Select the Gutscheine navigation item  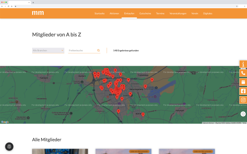tap(145, 14)
